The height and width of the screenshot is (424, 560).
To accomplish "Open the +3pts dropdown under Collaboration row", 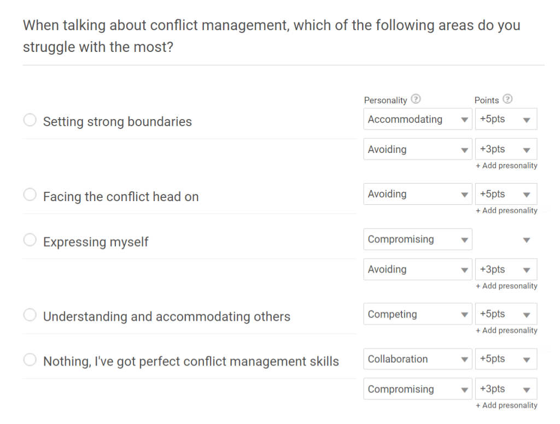I will 506,389.
